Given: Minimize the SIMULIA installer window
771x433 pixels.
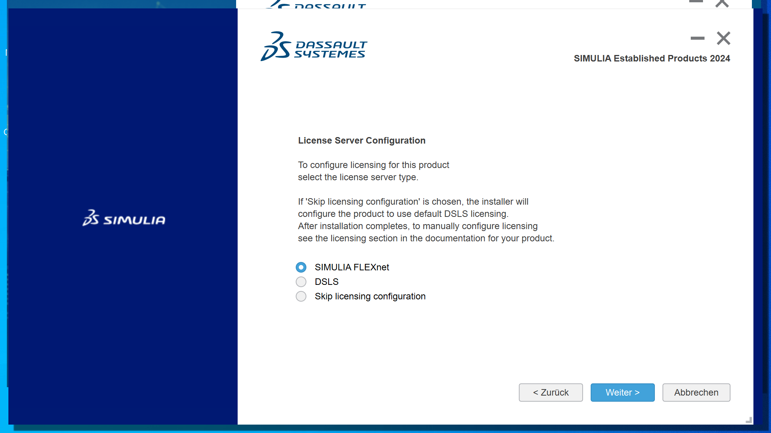Looking at the screenshot, I should point(698,38).
